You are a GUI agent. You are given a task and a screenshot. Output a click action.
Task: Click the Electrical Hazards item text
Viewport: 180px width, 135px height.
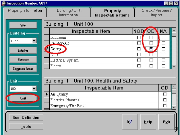pos(65,100)
